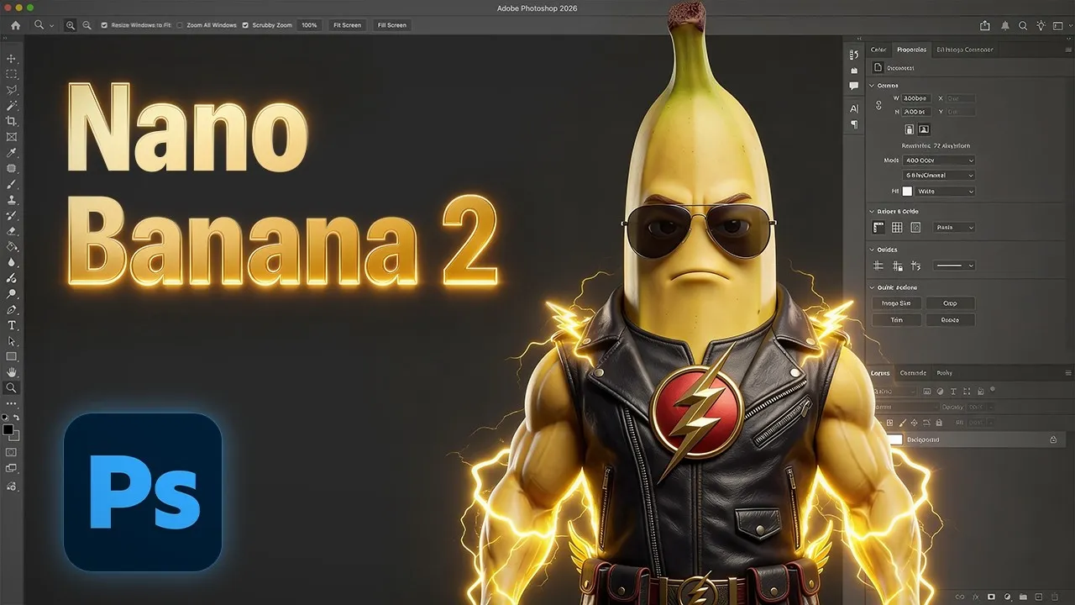Select the Crop tool in the toolbar
The image size is (1075, 605).
click(12, 121)
